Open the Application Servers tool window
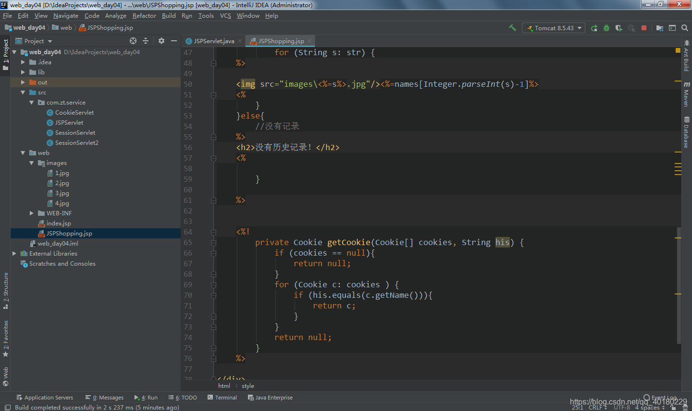 [x=45, y=397]
